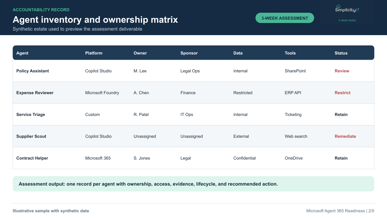Click the ERP API tools cell
This screenshot has height=218, width=387.
pos(293,93)
